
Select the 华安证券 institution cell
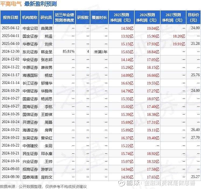[x=30, y=60]
